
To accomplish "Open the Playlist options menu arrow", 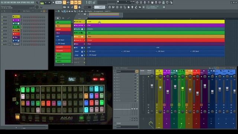I will coord(56,11).
